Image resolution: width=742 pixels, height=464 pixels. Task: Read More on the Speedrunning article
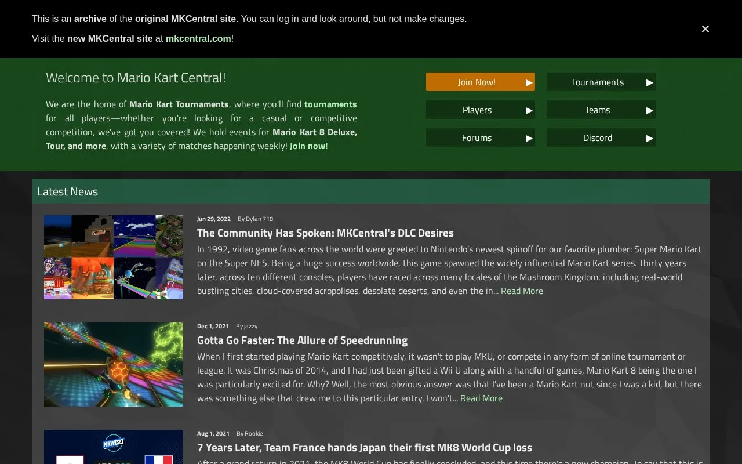pyautogui.click(x=481, y=398)
